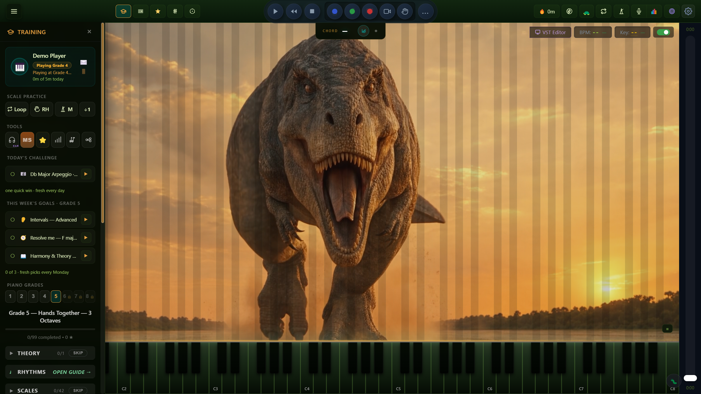This screenshot has width=701, height=394.
Task: Select the MS tool button
Action: pyautogui.click(x=27, y=140)
